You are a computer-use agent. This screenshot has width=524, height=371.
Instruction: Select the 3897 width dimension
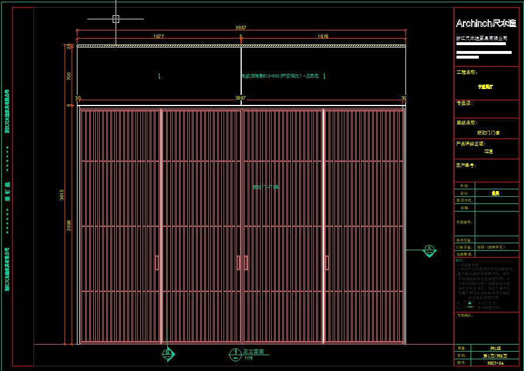point(241,98)
